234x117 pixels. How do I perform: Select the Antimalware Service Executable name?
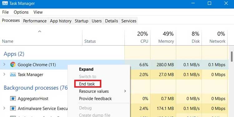click(x=42, y=109)
